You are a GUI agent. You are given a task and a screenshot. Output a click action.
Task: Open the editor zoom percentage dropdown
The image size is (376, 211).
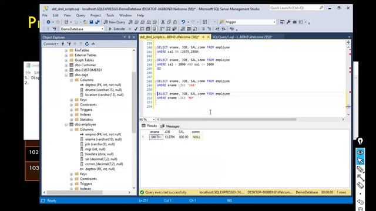click(154, 120)
